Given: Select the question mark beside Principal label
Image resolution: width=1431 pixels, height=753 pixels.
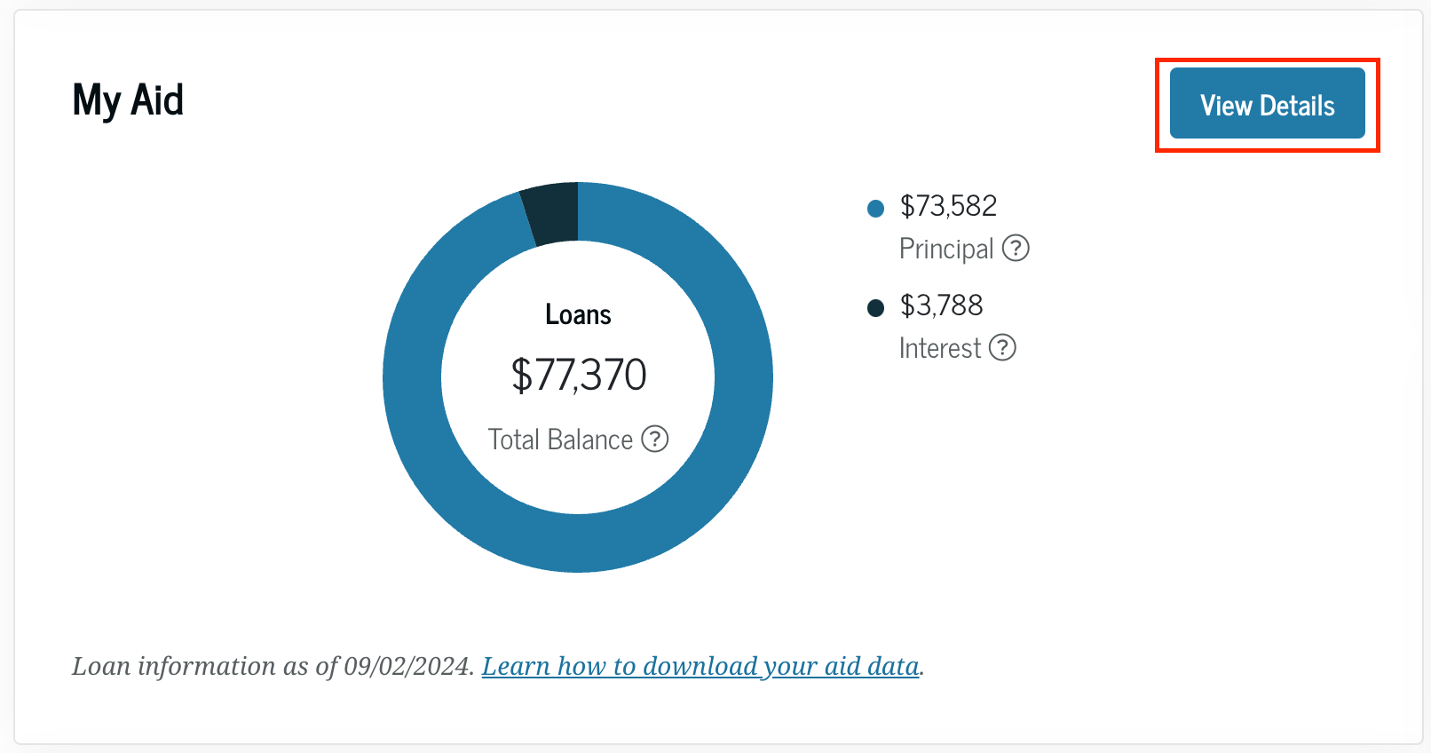Looking at the screenshot, I should [1016, 249].
